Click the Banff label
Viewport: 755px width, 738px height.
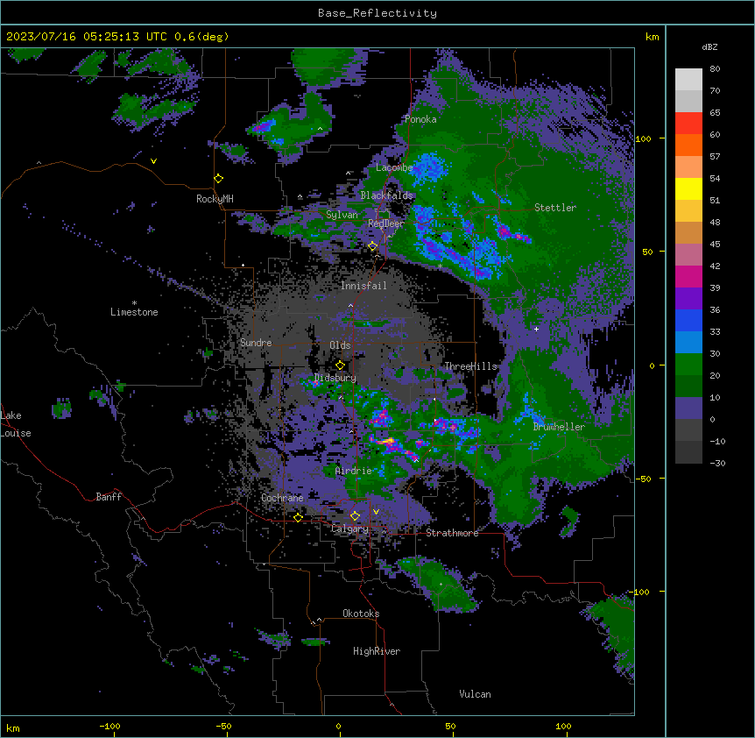(x=109, y=497)
